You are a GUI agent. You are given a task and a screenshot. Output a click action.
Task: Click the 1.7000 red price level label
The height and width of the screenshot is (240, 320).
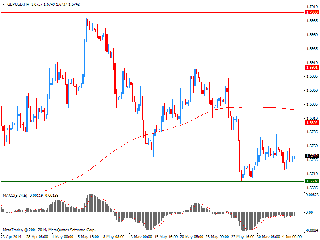click(x=312, y=12)
